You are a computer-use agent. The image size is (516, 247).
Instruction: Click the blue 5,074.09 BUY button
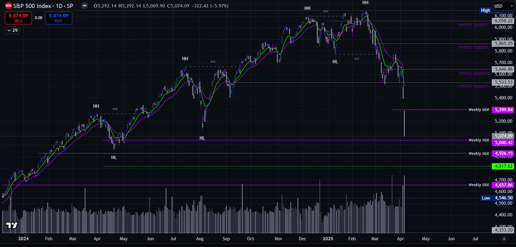point(58,18)
